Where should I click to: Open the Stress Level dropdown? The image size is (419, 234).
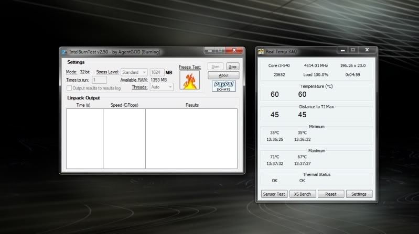(134, 72)
